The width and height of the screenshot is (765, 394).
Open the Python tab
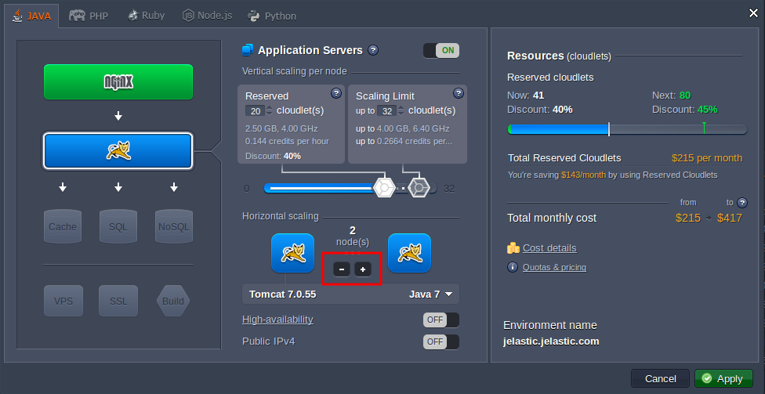(272, 16)
